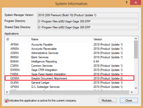This screenshot has width=143, height=108.
Task: Sort applications by Version column header
Action: coord(113,39)
